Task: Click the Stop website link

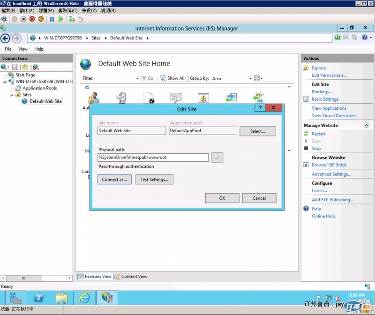Action: (x=316, y=149)
